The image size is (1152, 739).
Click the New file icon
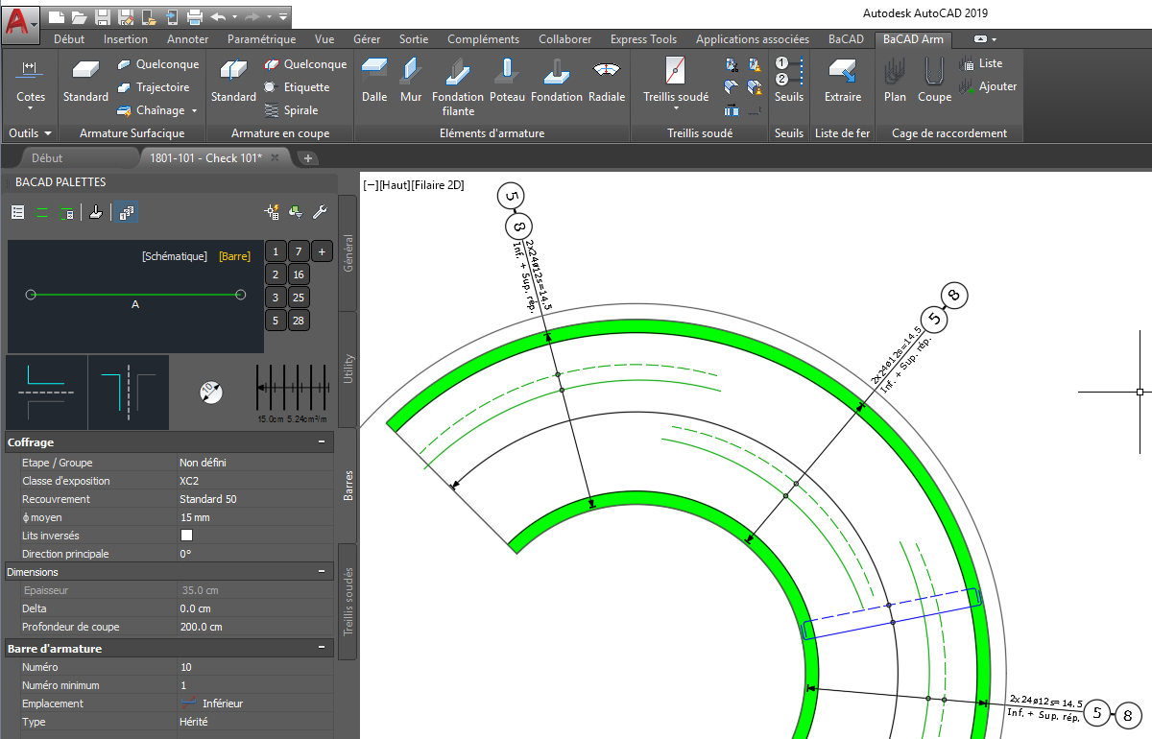(x=56, y=16)
